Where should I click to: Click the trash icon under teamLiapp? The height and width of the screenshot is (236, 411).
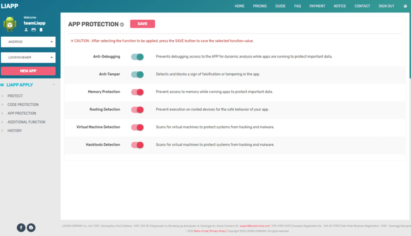41,30
